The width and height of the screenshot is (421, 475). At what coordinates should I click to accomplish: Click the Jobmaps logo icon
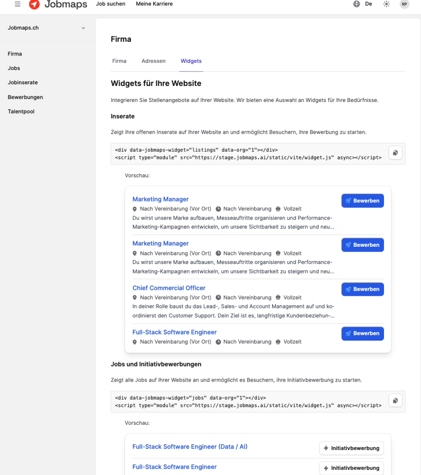35,4
